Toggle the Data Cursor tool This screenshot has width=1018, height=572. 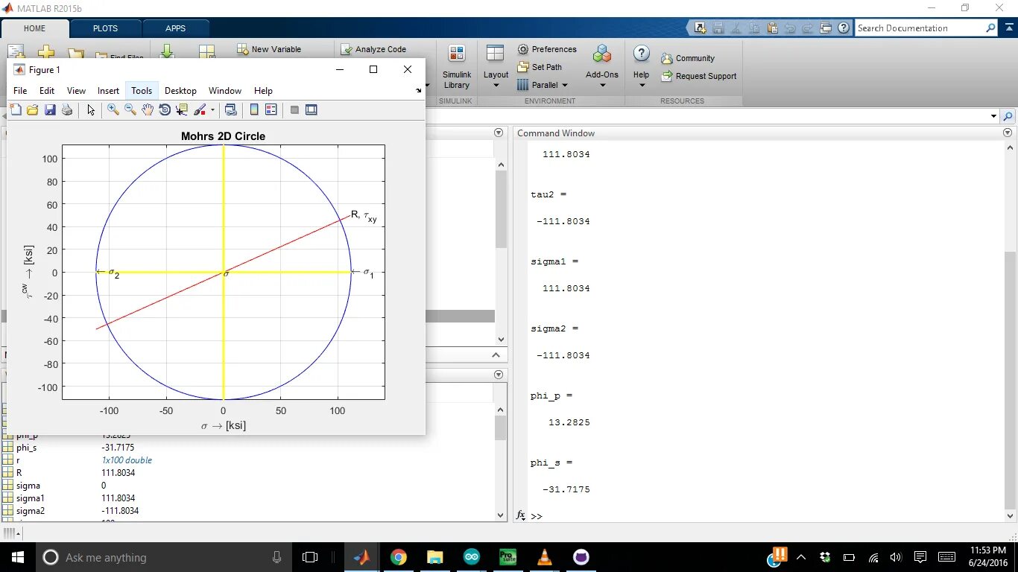pos(182,109)
